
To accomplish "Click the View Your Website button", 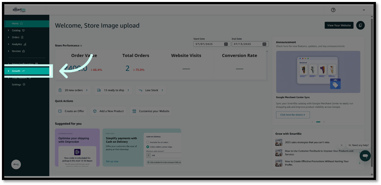I will click(339, 26).
